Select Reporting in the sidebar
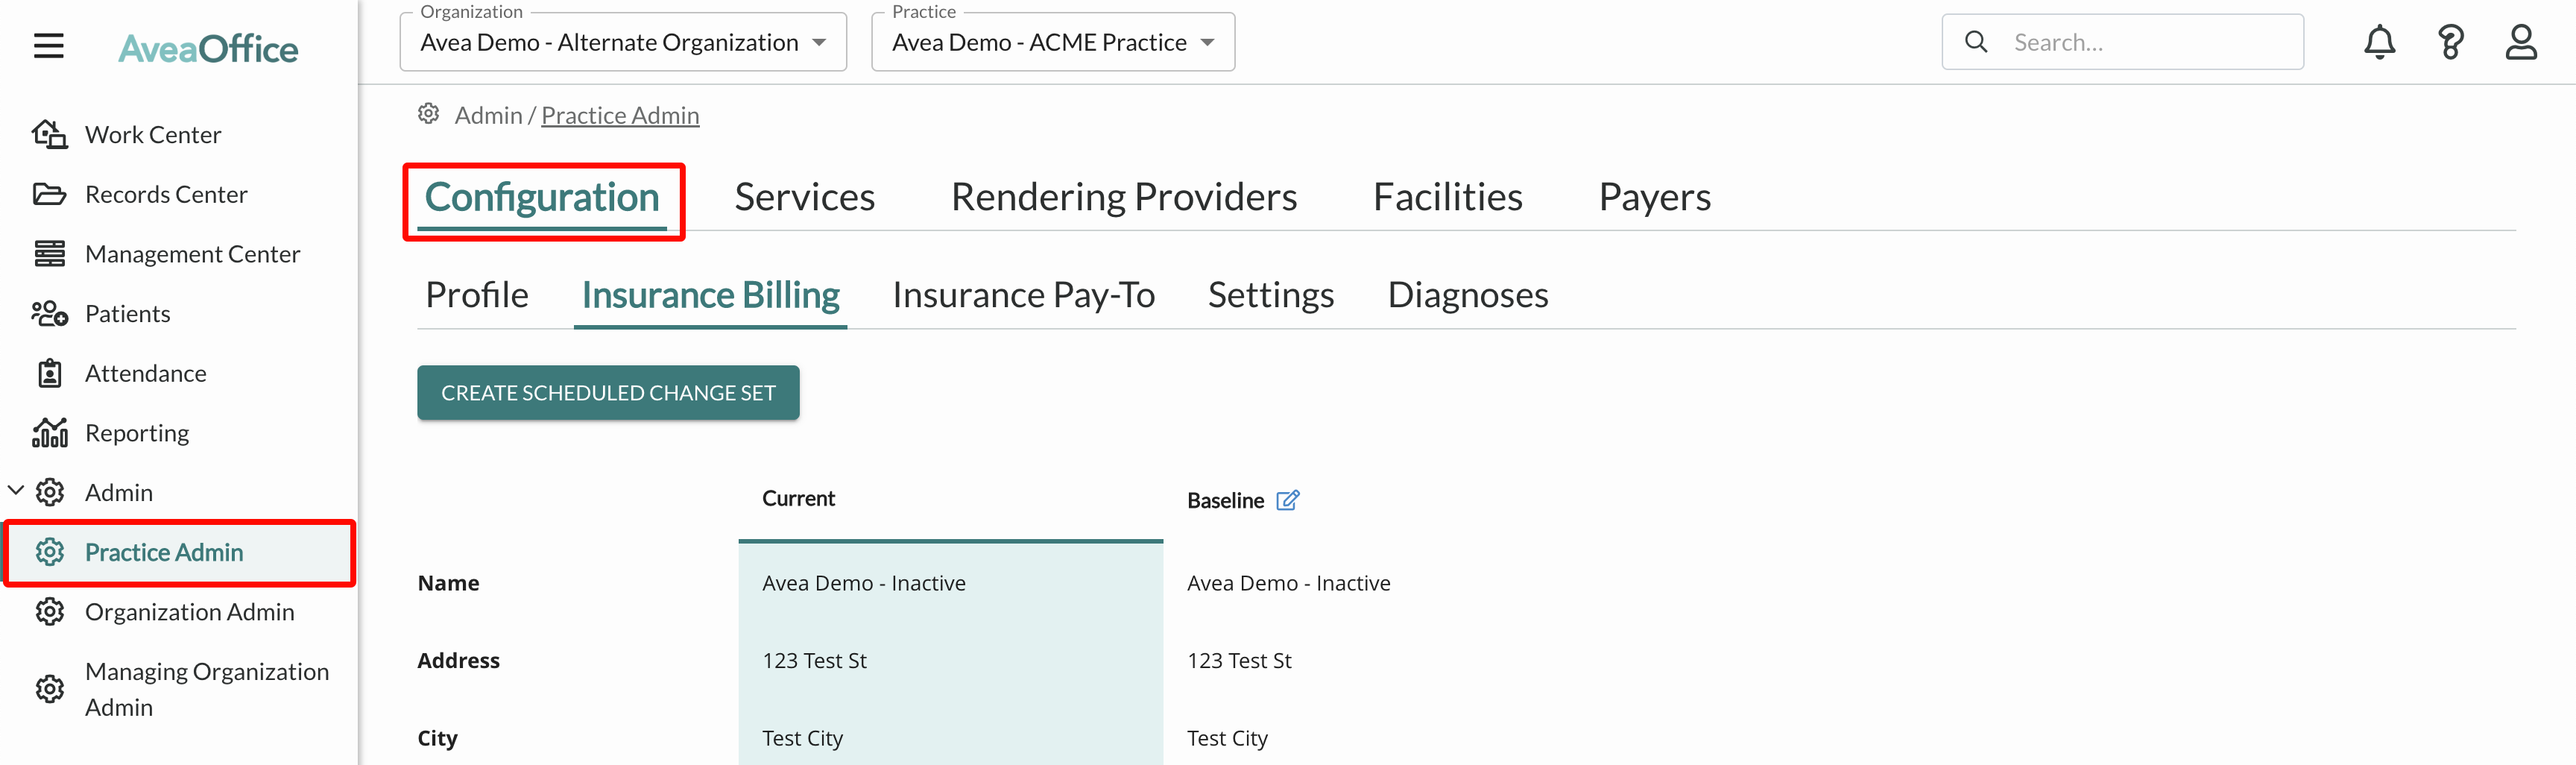Image resolution: width=2576 pixels, height=765 pixels. tap(137, 433)
